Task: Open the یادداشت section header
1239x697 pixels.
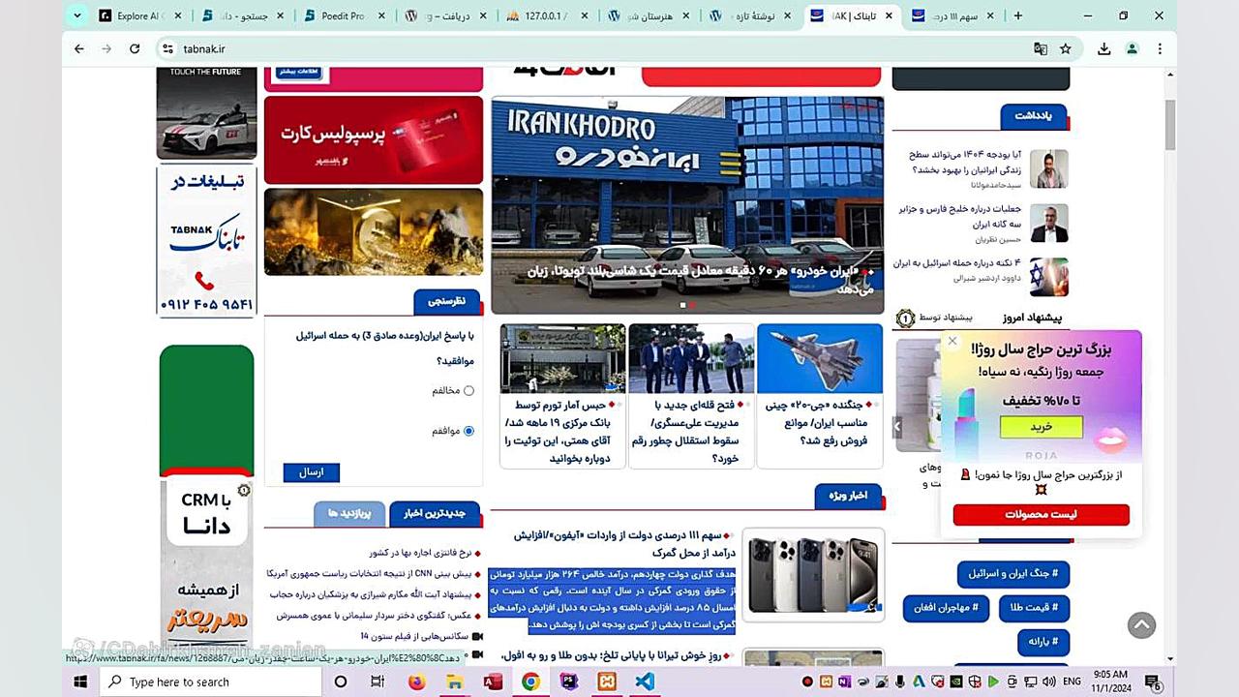Action: (1033, 116)
